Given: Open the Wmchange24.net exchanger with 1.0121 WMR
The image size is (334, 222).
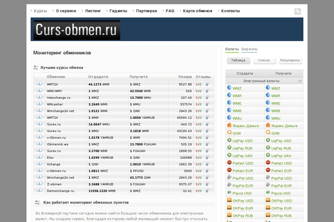Looking at the screenshot, I should [x=61, y=111].
